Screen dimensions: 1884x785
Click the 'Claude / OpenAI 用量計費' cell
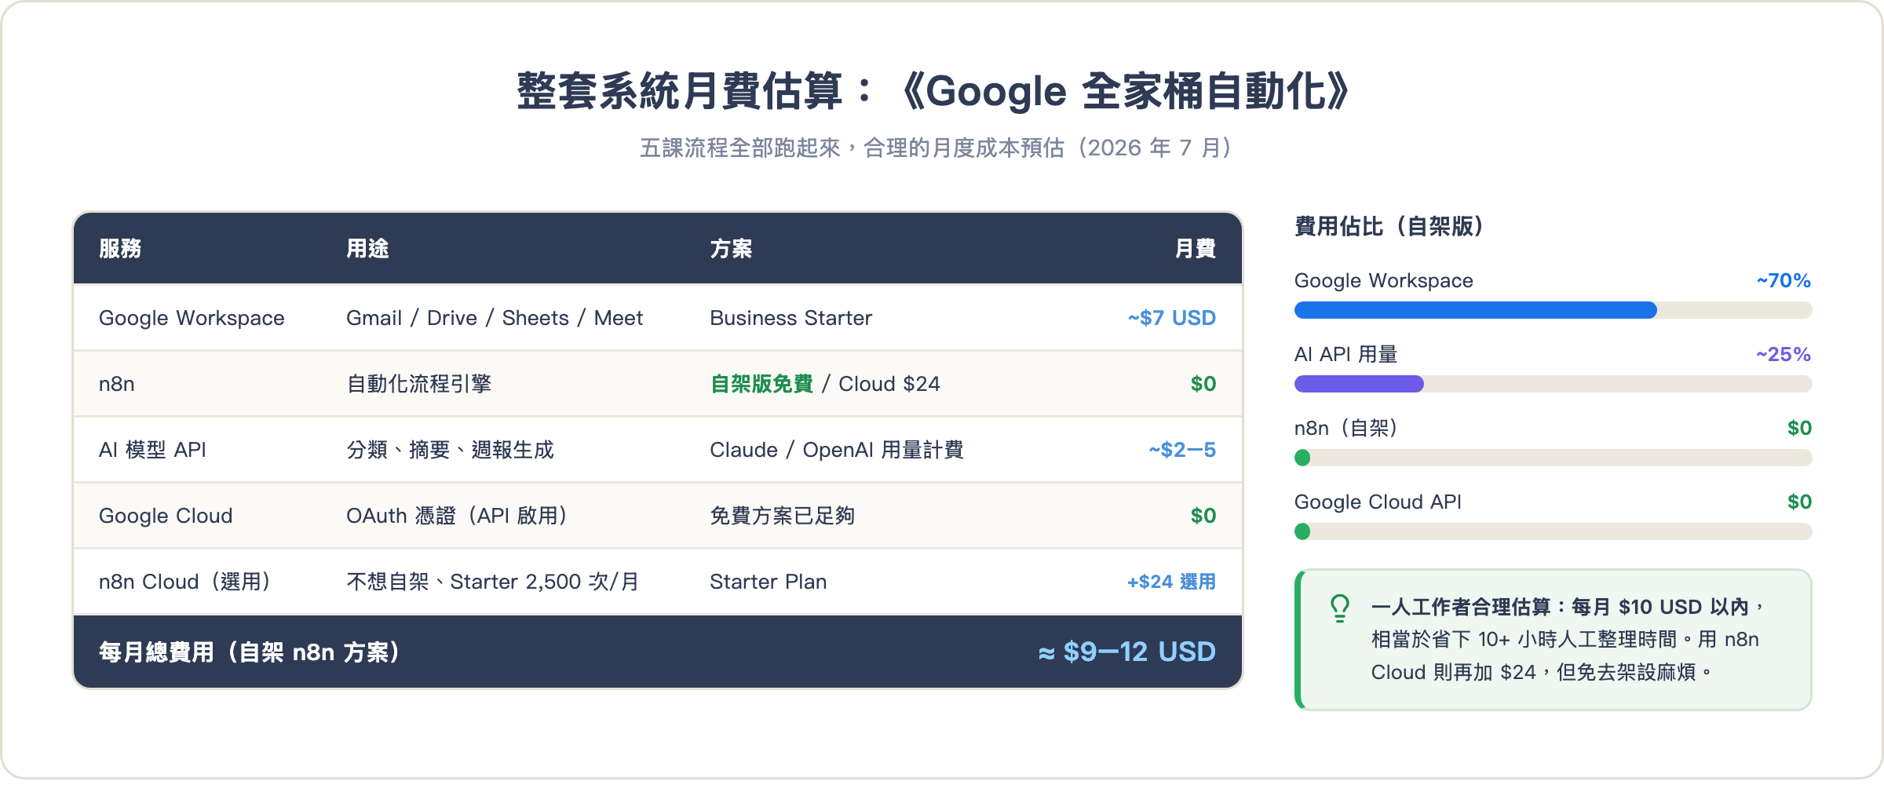tap(837, 450)
